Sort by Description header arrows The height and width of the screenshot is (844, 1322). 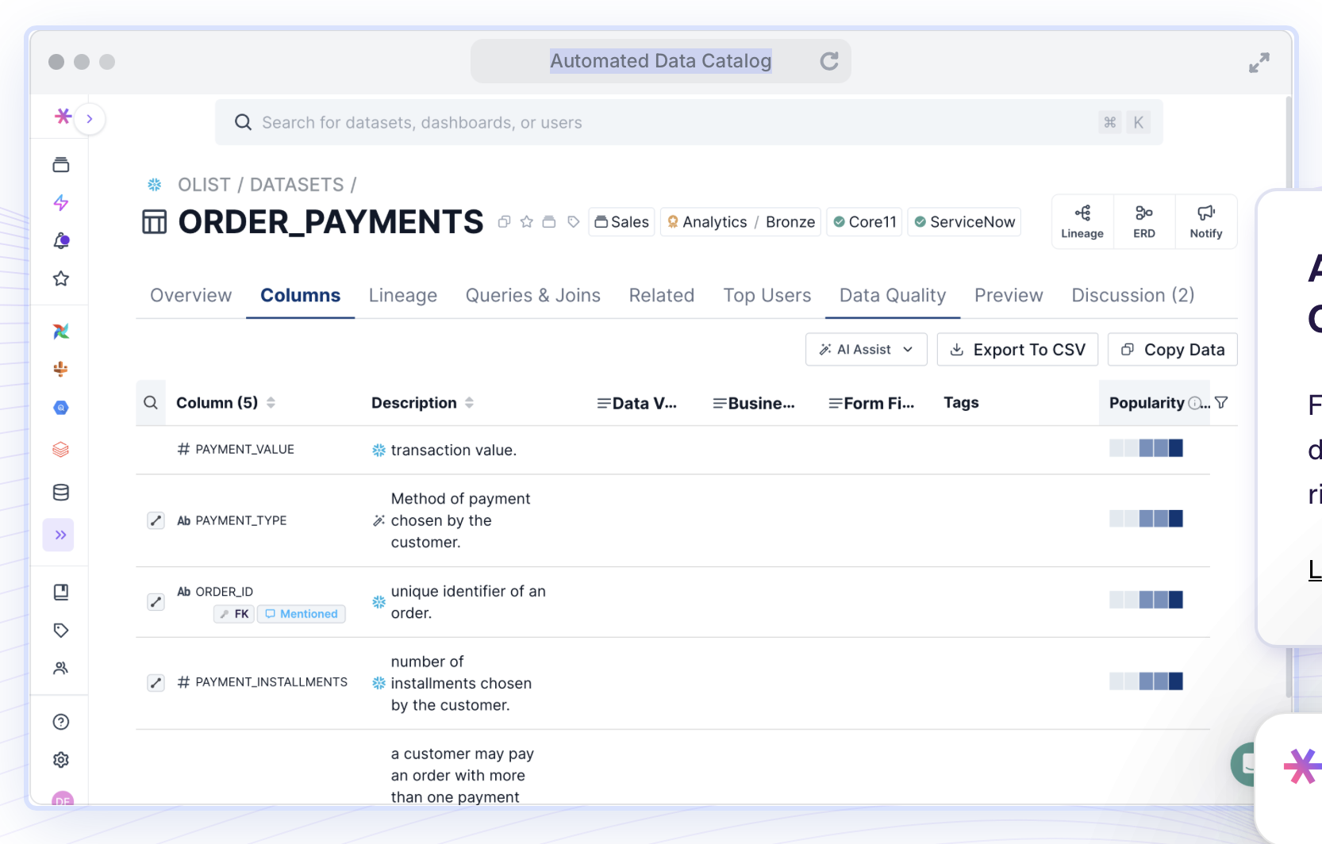pyautogui.click(x=469, y=403)
